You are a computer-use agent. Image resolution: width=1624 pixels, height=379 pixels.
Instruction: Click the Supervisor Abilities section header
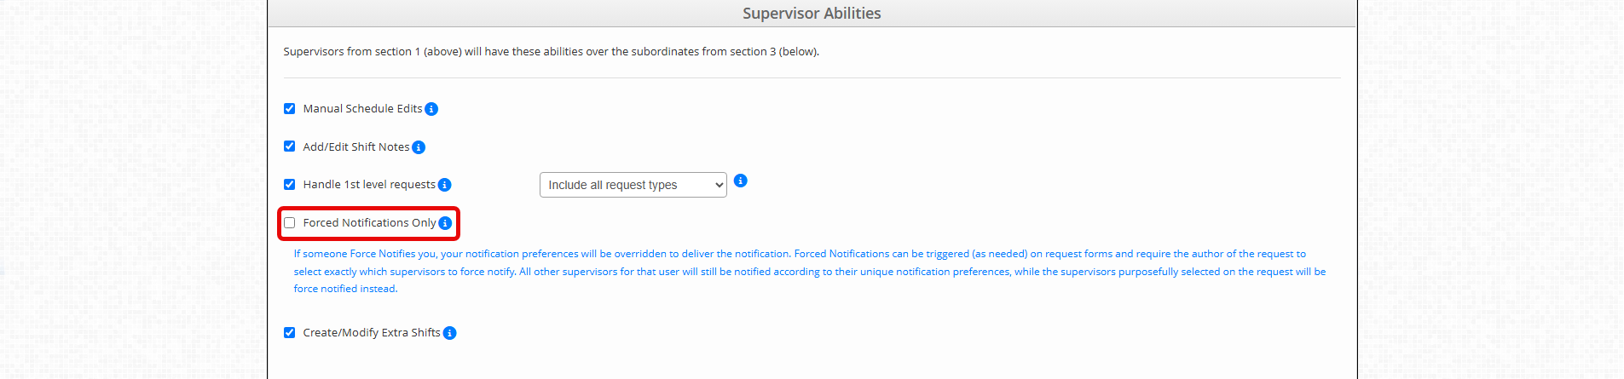[x=812, y=13]
